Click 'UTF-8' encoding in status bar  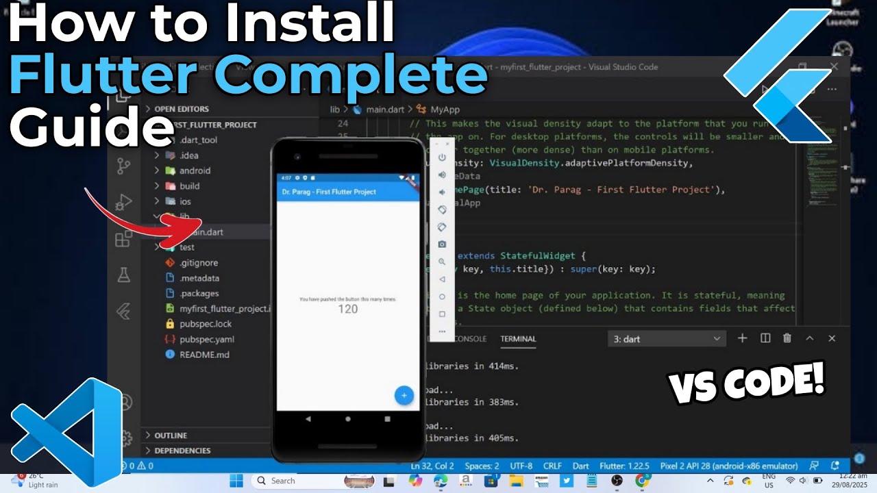click(520, 466)
